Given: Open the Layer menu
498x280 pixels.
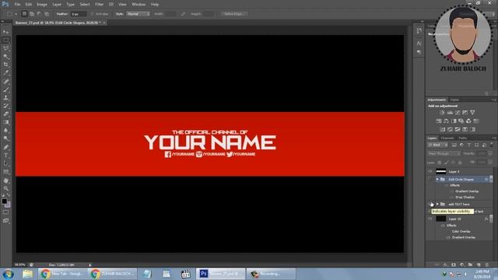Looking at the screenshot, I should (57, 5).
